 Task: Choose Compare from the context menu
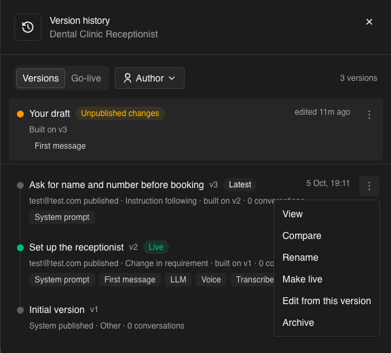coord(327,236)
